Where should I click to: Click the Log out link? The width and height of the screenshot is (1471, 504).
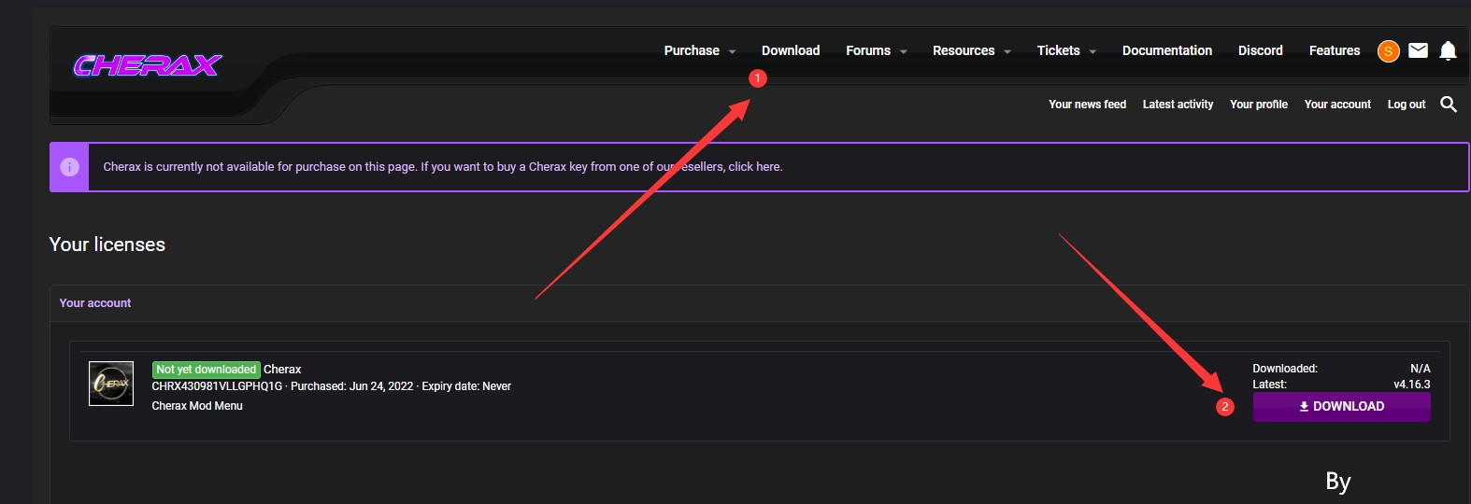pos(1406,105)
